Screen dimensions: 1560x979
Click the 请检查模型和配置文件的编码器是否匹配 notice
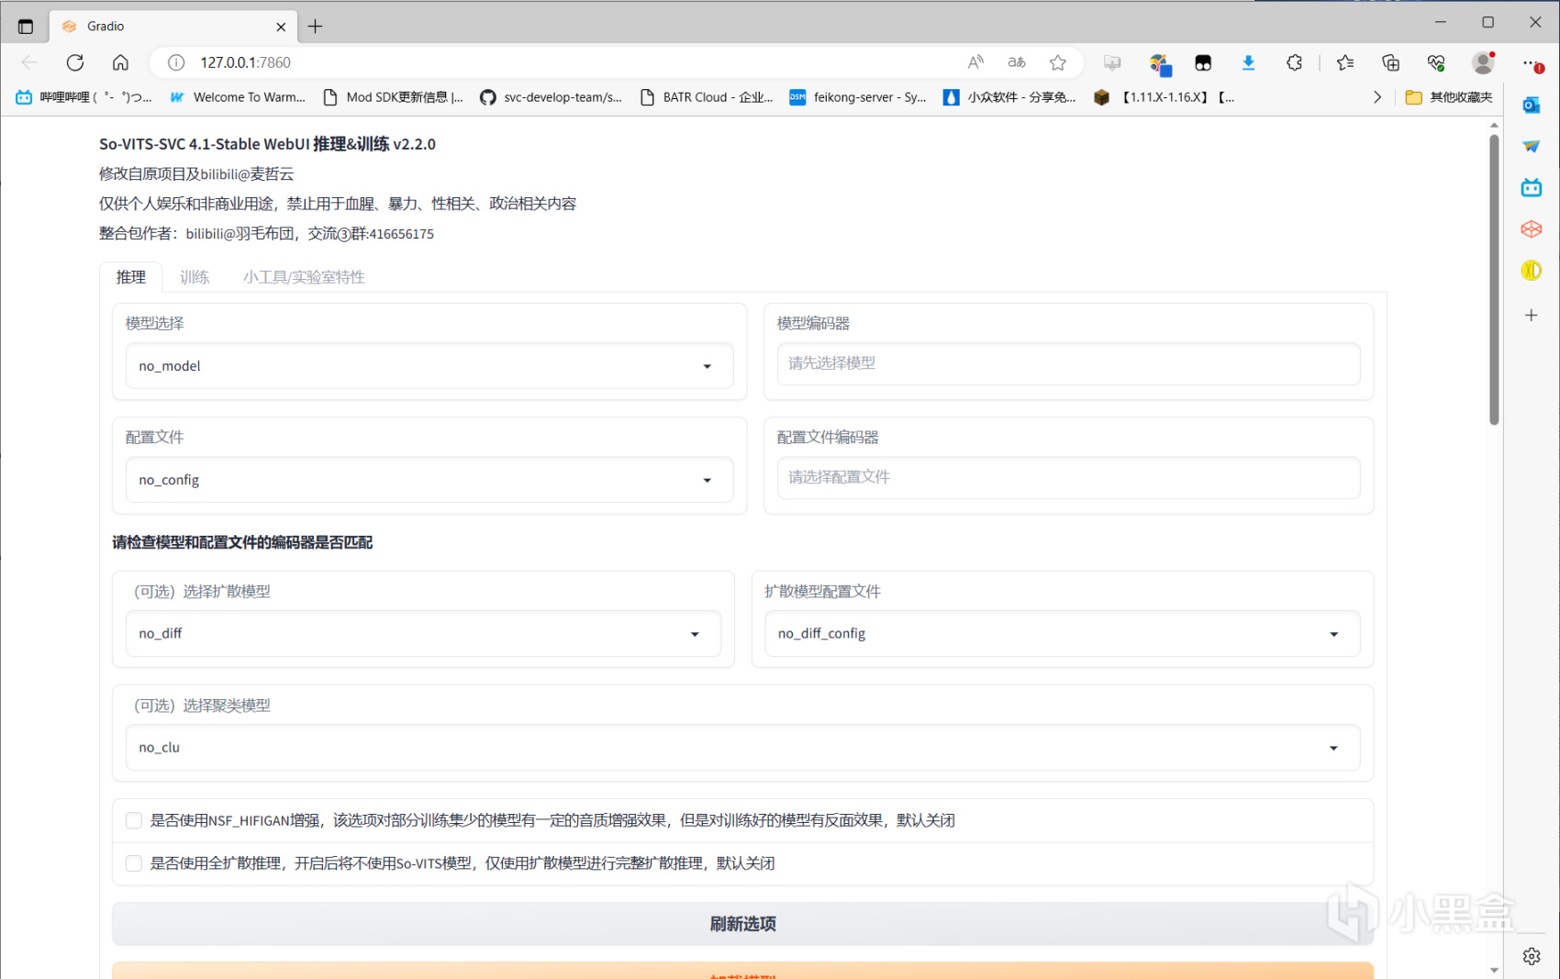(x=242, y=543)
